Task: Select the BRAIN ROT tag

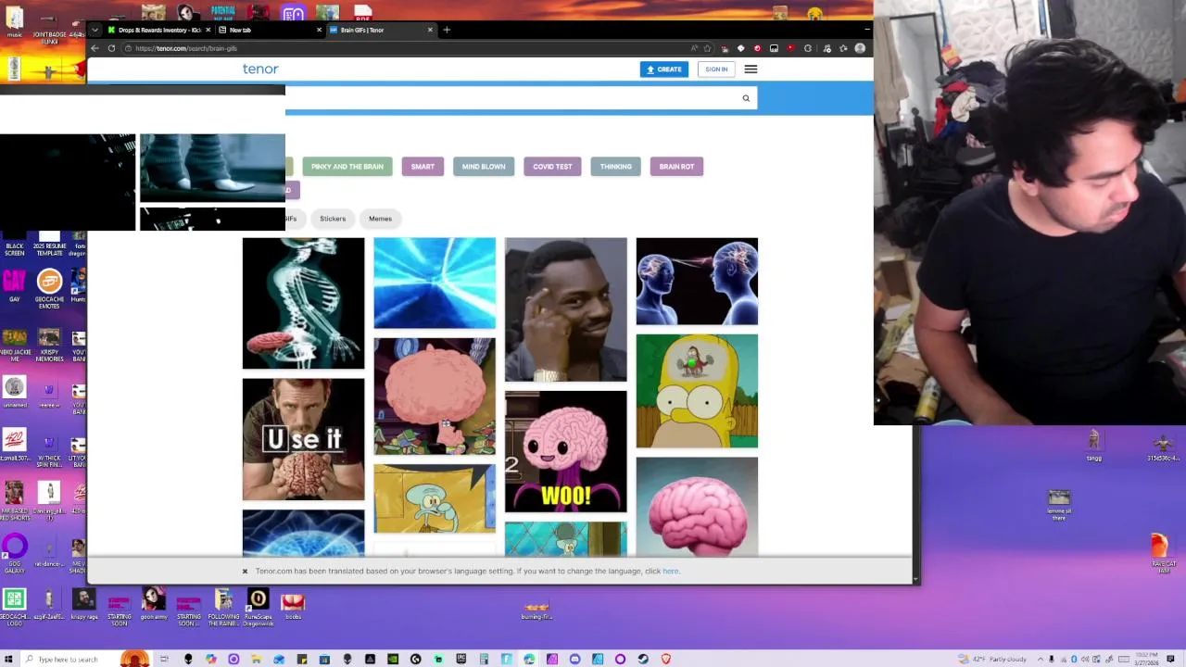Action: click(x=676, y=167)
